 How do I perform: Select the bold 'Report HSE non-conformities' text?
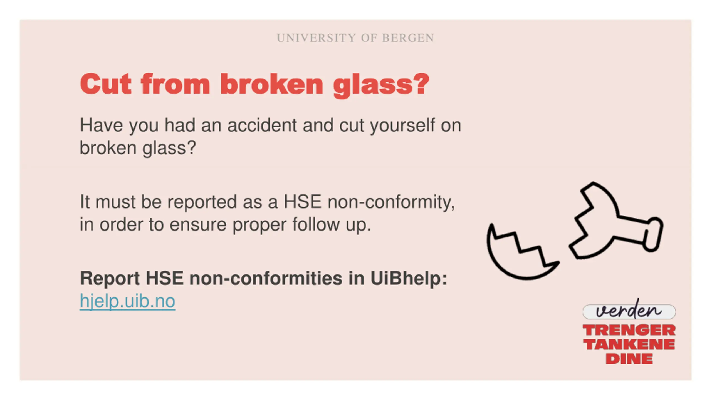(x=211, y=278)
